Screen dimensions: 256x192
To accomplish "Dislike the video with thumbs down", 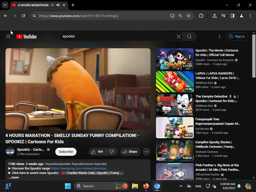I will pos(112,152).
